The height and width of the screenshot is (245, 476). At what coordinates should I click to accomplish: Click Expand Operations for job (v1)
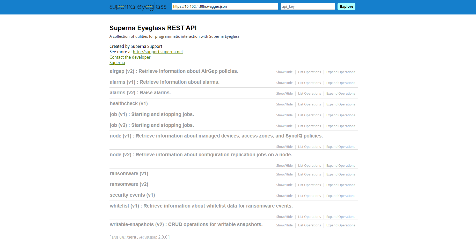(341, 115)
